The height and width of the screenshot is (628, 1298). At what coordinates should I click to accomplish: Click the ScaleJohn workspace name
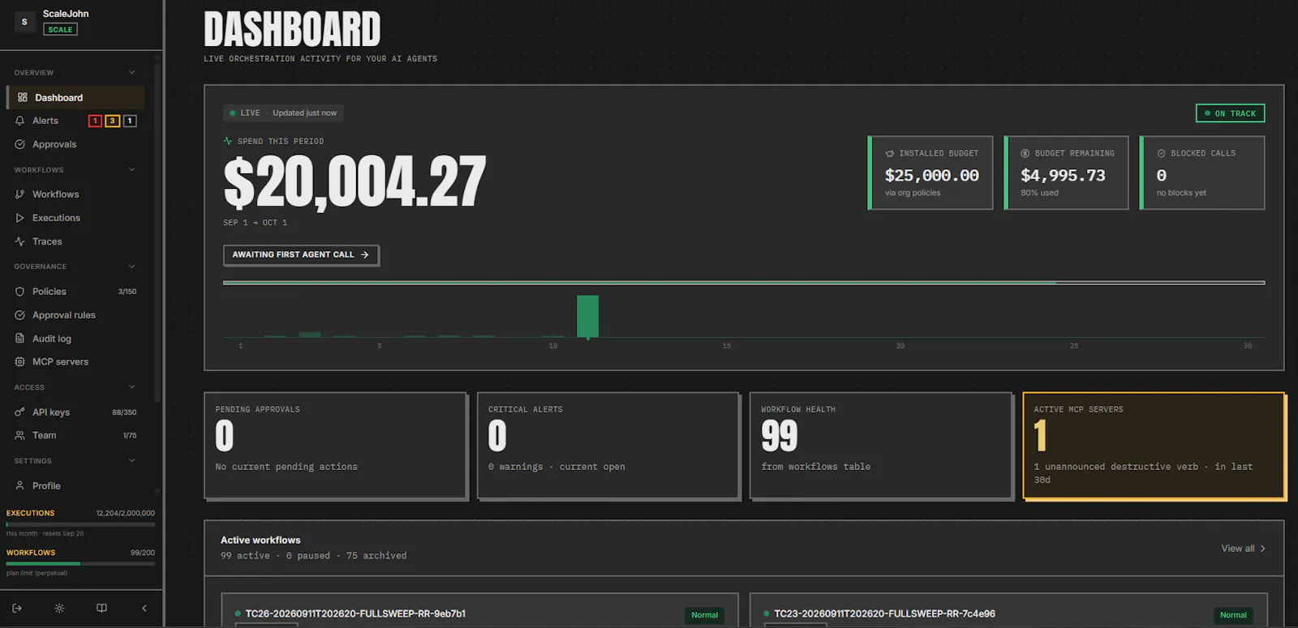coord(66,14)
